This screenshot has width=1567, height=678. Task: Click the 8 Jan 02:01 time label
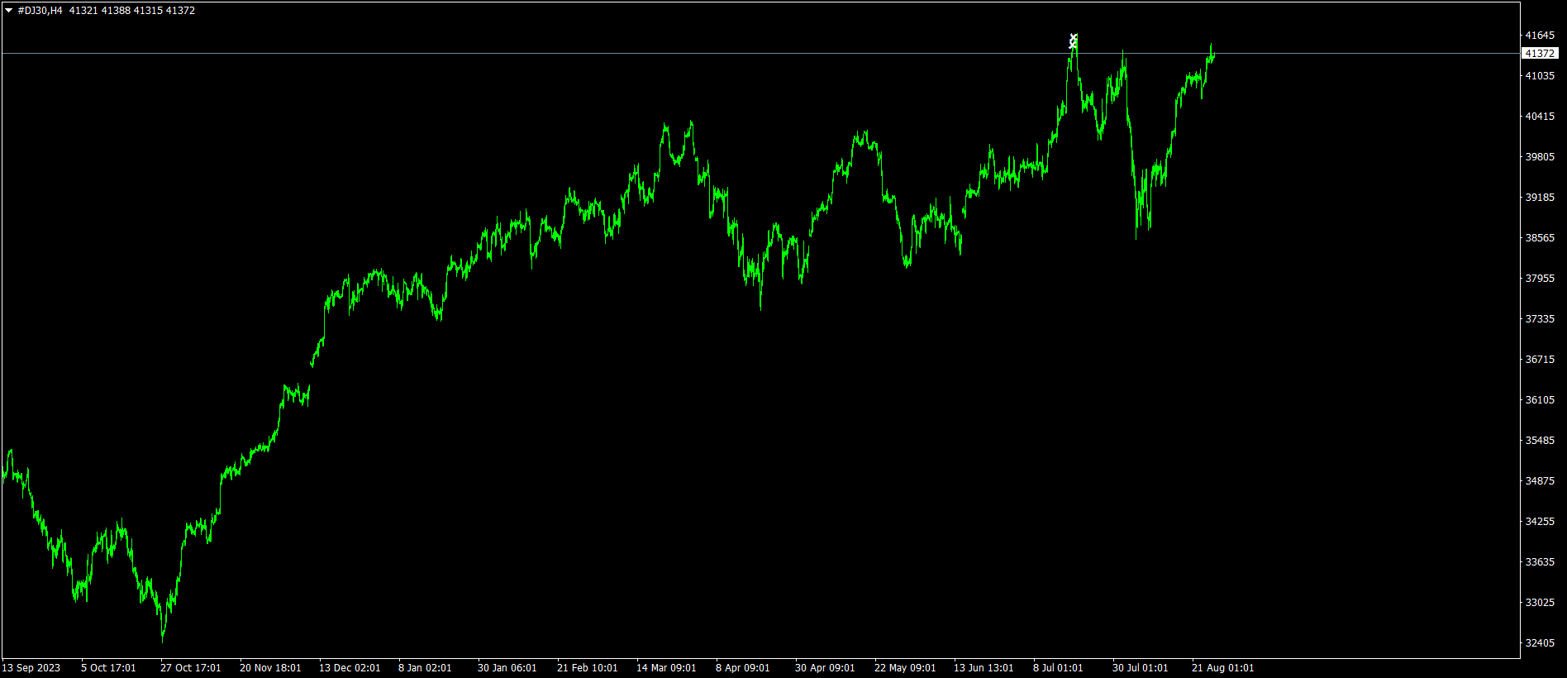click(x=425, y=668)
